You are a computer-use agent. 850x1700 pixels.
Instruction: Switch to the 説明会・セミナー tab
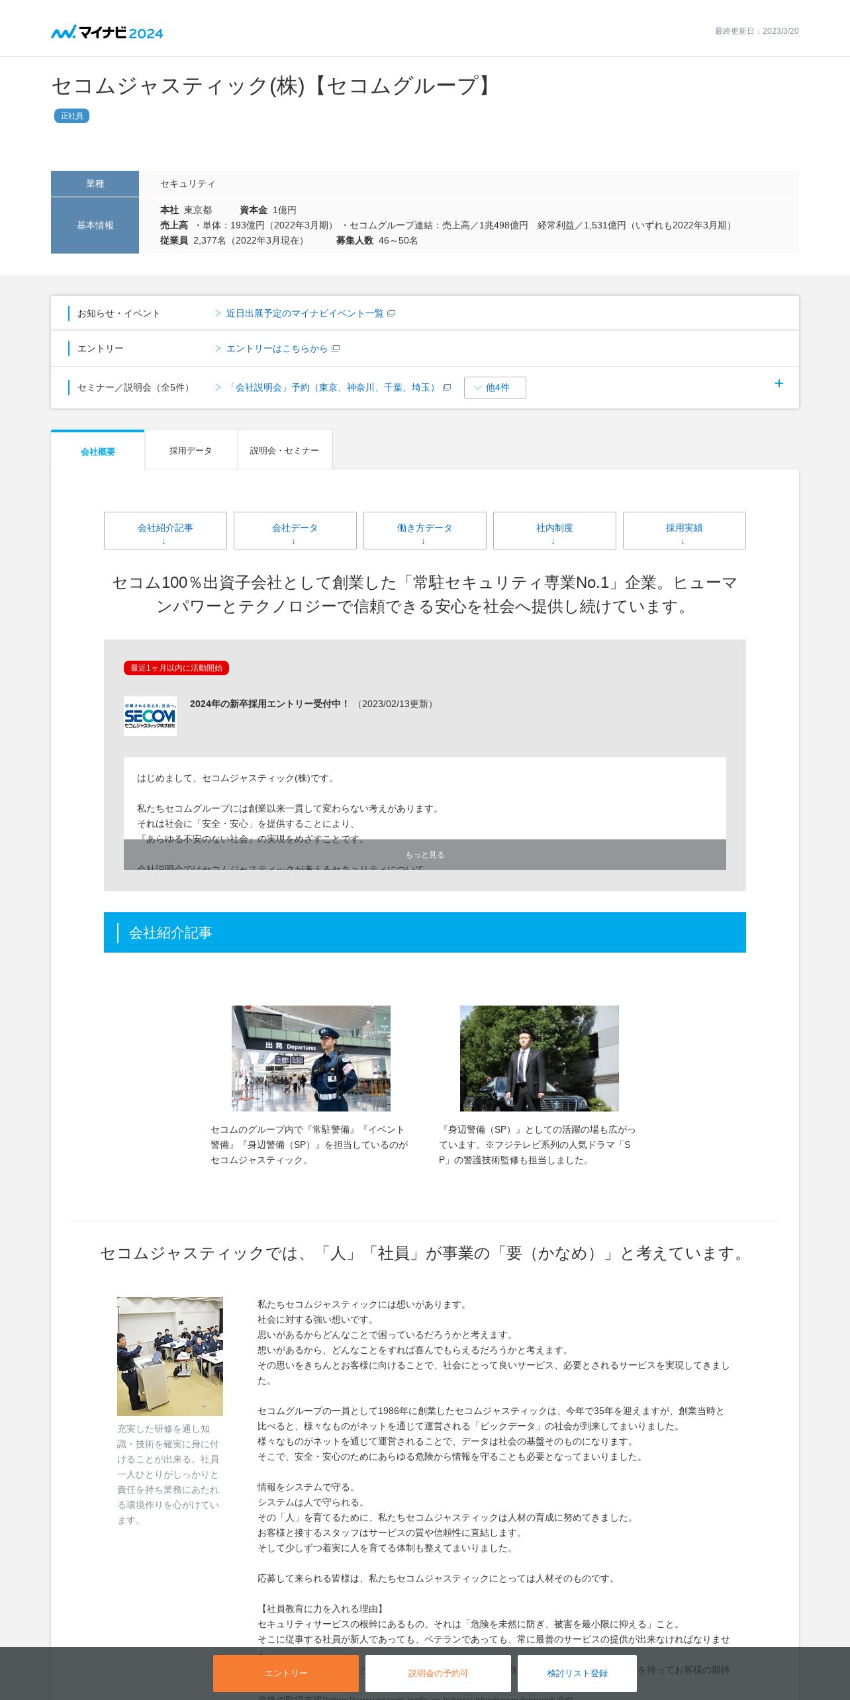(285, 450)
